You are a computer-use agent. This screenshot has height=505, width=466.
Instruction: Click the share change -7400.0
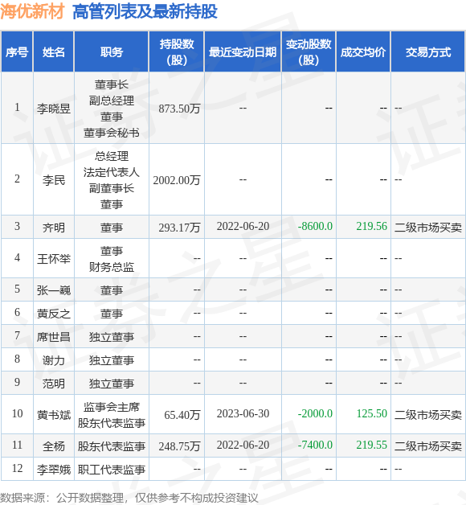pyautogui.click(x=315, y=445)
